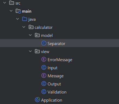This screenshot has width=119, height=104.
Task: Collapse the calculator package chevron
Action: [24, 27]
